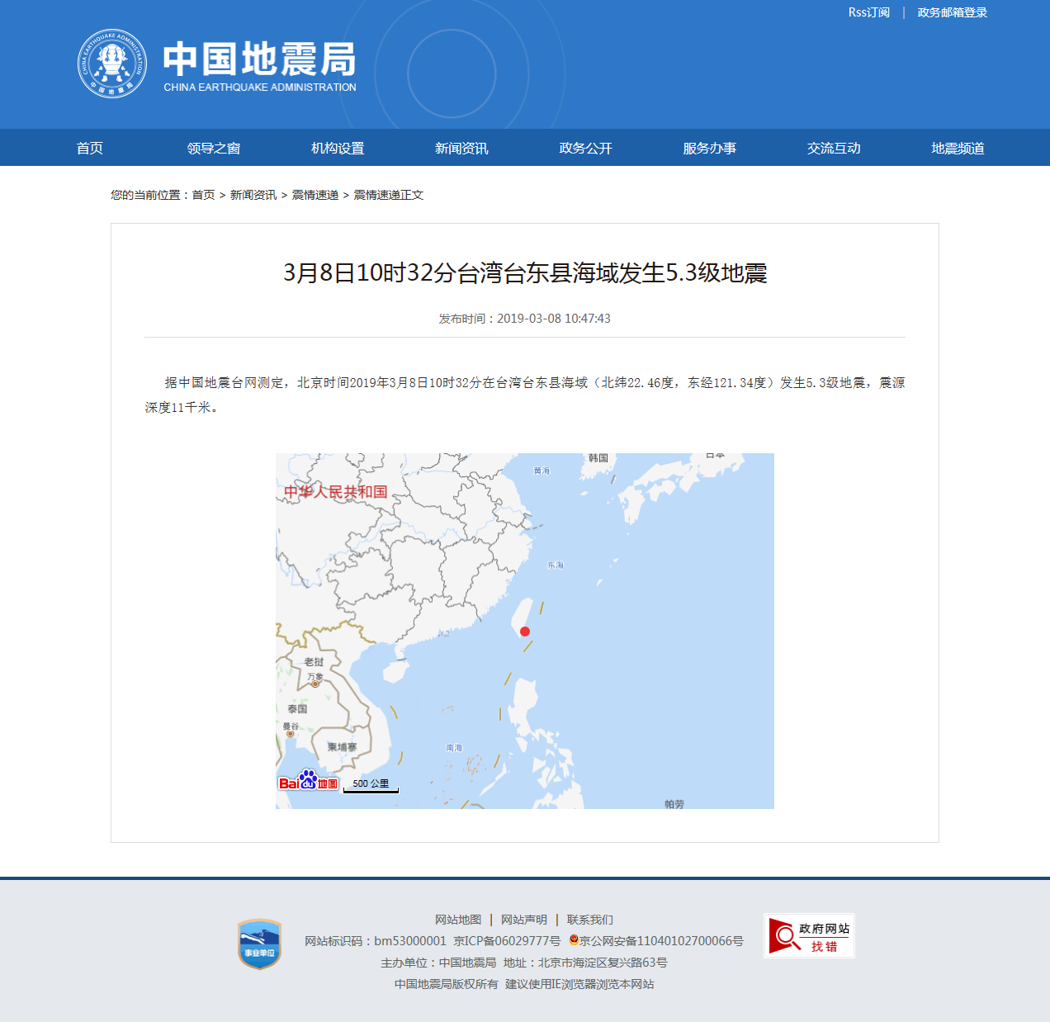
Task: Click breadcrumb 震情速递正文
Action: pyautogui.click(x=389, y=195)
